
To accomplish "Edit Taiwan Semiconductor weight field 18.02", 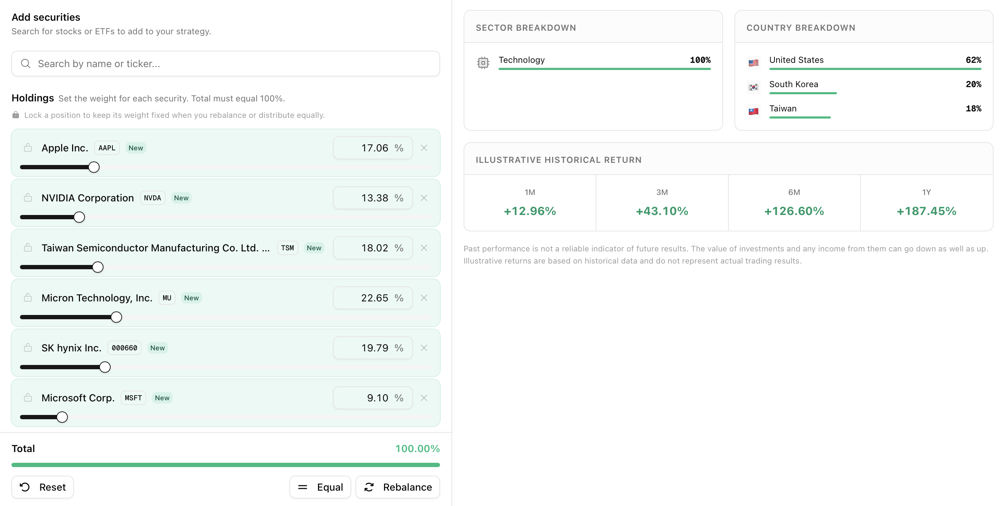I will point(373,248).
